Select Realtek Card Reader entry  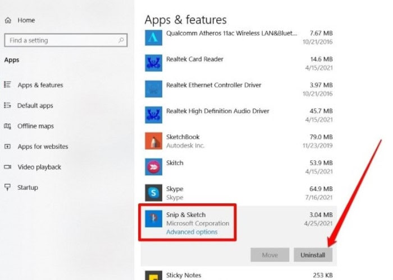pos(195,59)
